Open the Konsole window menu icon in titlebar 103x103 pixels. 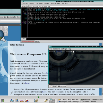pos(50,47)
